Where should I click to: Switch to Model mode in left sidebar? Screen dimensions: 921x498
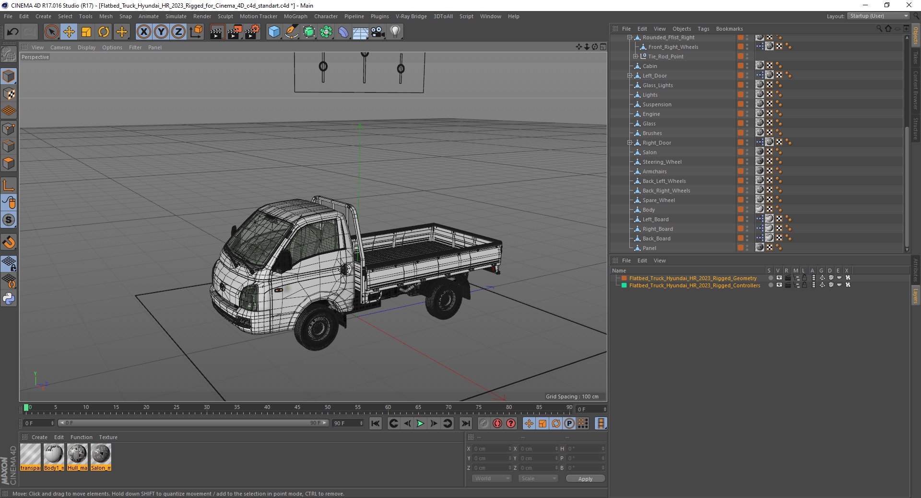click(9, 76)
